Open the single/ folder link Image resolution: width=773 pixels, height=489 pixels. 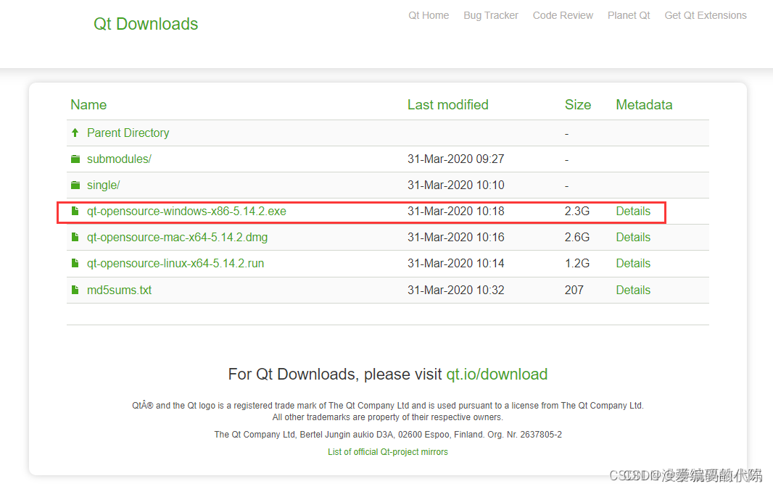(104, 185)
